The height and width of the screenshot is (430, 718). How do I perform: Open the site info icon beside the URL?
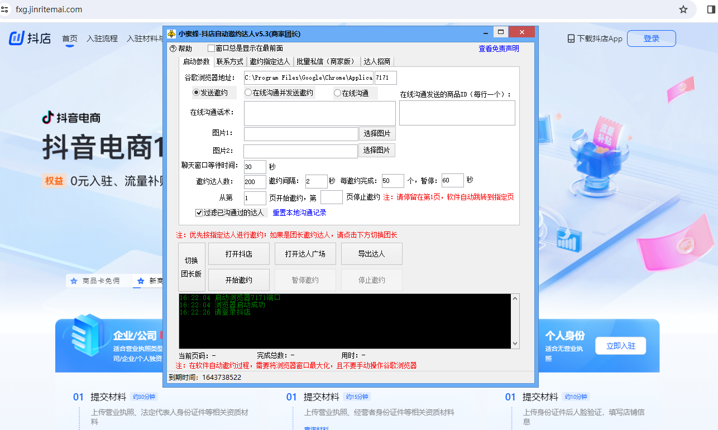(x=5, y=9)
